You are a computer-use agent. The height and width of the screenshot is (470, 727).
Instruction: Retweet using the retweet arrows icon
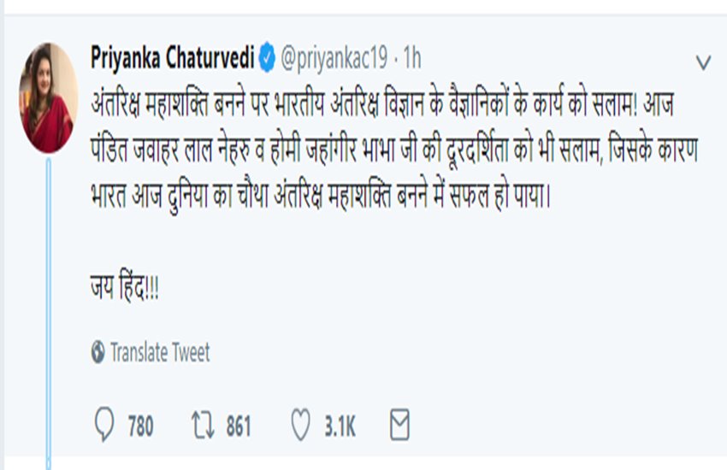(x=204, y=425)
